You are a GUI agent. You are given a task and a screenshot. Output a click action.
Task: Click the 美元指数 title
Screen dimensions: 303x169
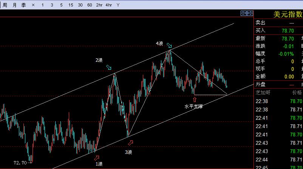point(288,14)
